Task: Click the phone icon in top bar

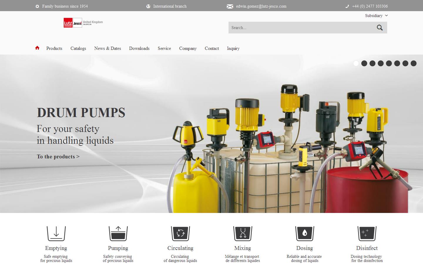Action: point(347,6)
